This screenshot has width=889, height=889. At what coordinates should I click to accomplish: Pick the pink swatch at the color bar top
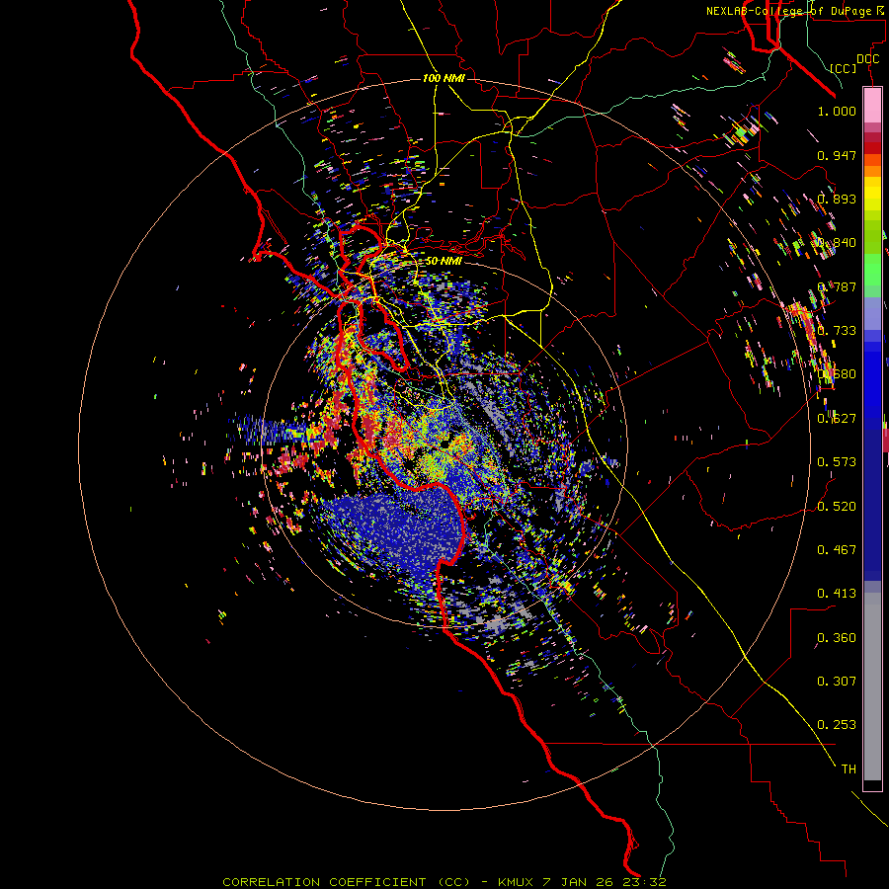(872, 106)
